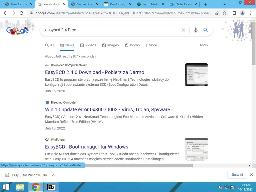
Task: Close the Random Zip tab
Action: point(130,4)
